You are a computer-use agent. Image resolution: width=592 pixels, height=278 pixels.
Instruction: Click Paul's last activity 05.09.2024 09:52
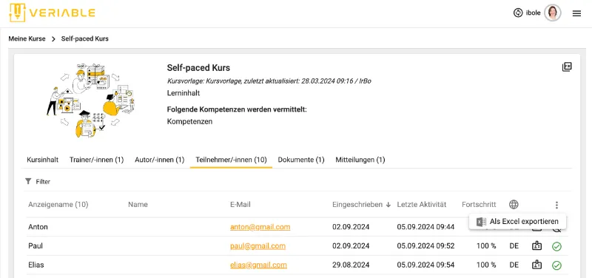[425, 246]
